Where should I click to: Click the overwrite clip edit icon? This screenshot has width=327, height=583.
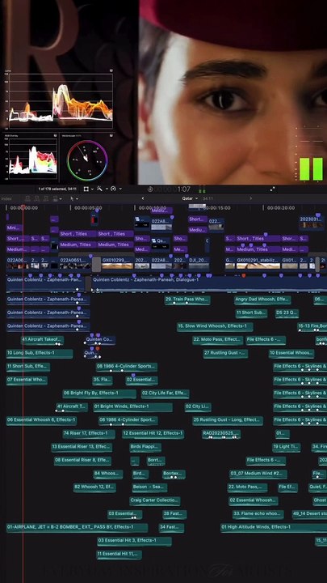55,198
